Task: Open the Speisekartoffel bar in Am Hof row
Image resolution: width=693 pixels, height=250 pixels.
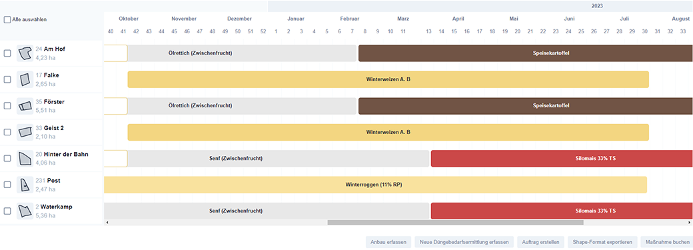Action: (526, 53)
